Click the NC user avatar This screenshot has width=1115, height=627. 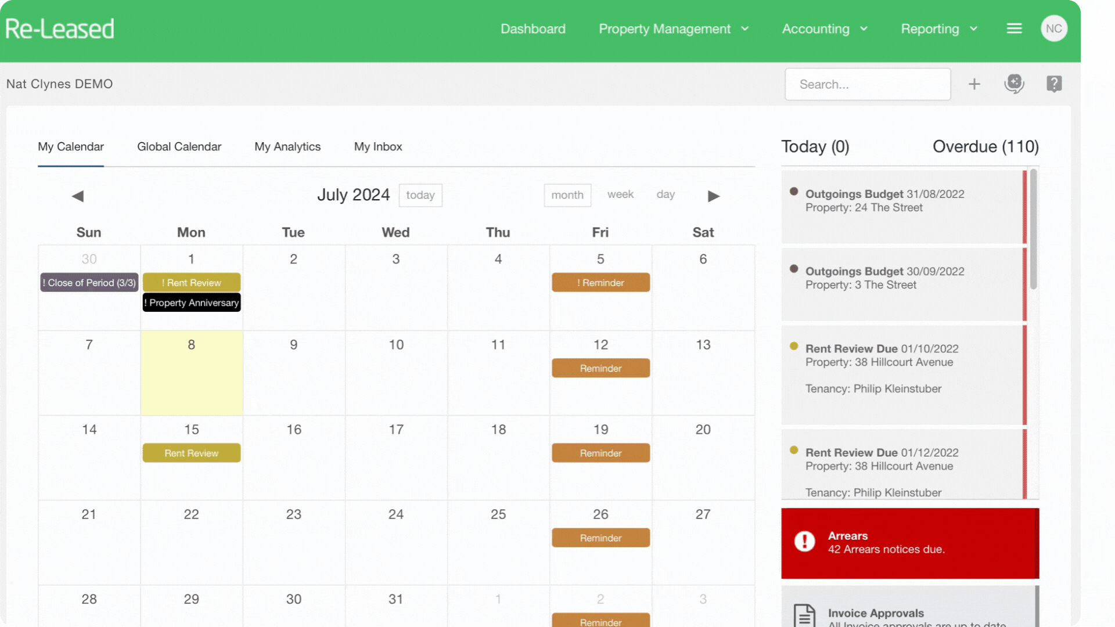(x=1053, y=28)
